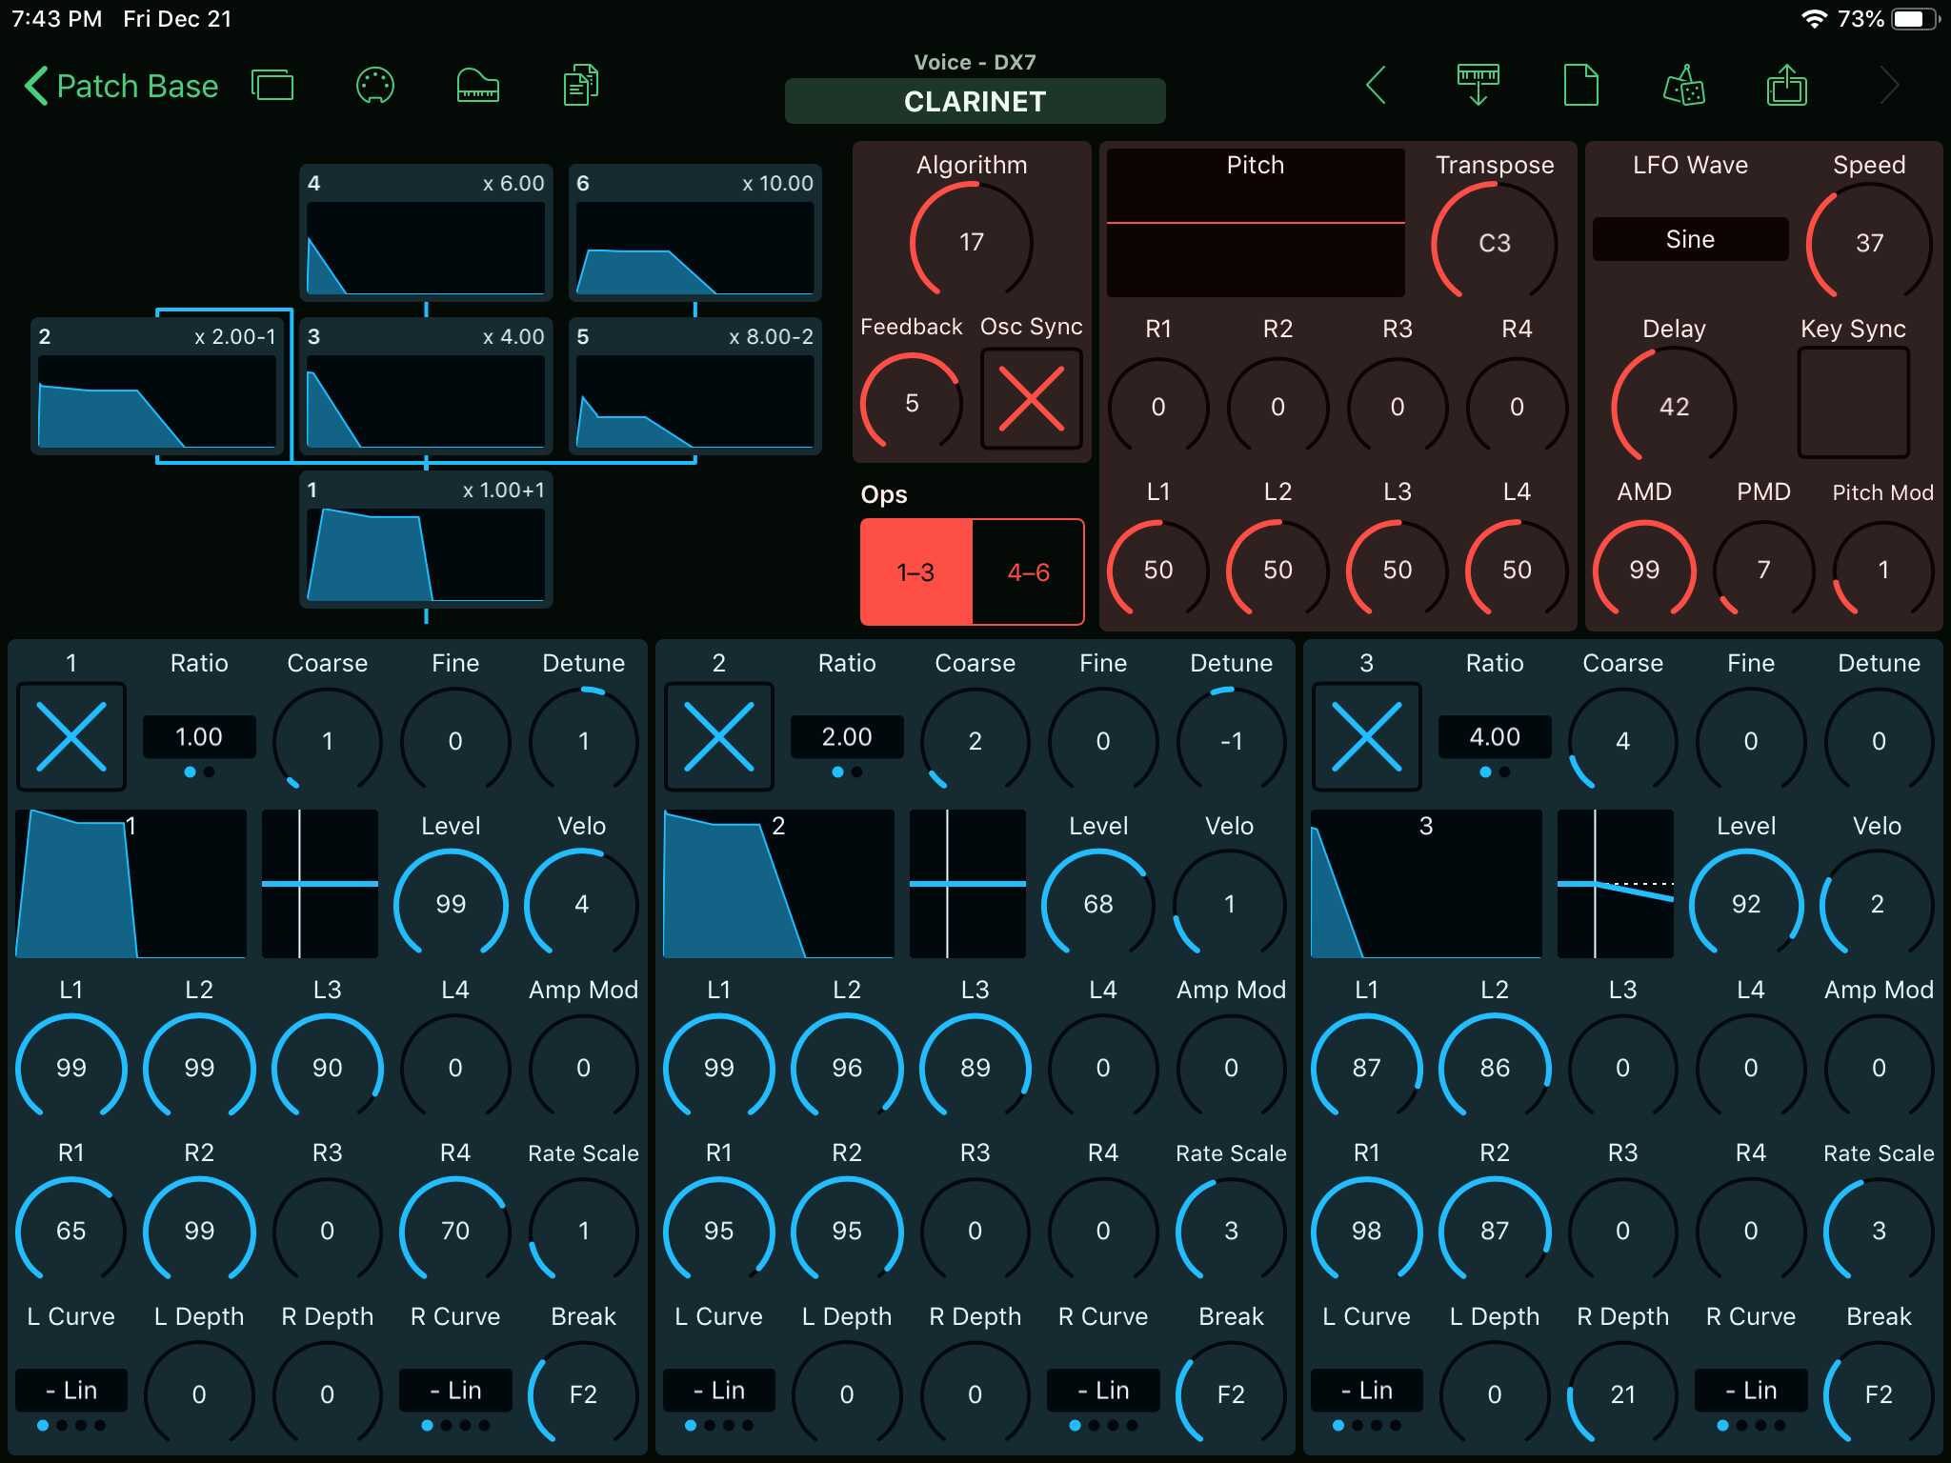Select LFO Delay knob showing 42
Screen dimensions: 1951x1463
click(x=1674, y=407)
